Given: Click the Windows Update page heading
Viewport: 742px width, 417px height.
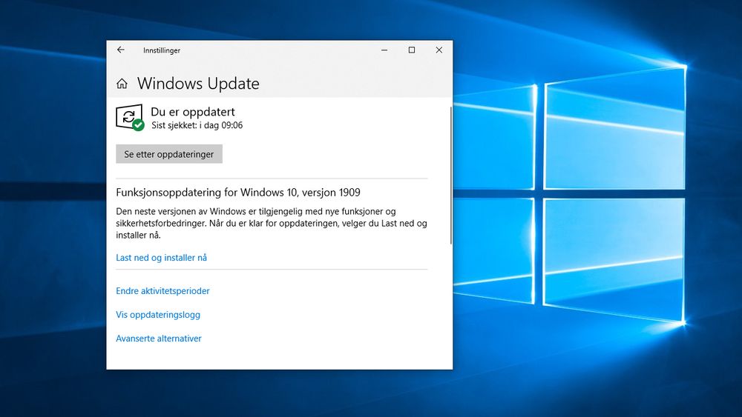Looking at the screenshot, I should pyautogui.click(x=198, y=84).
